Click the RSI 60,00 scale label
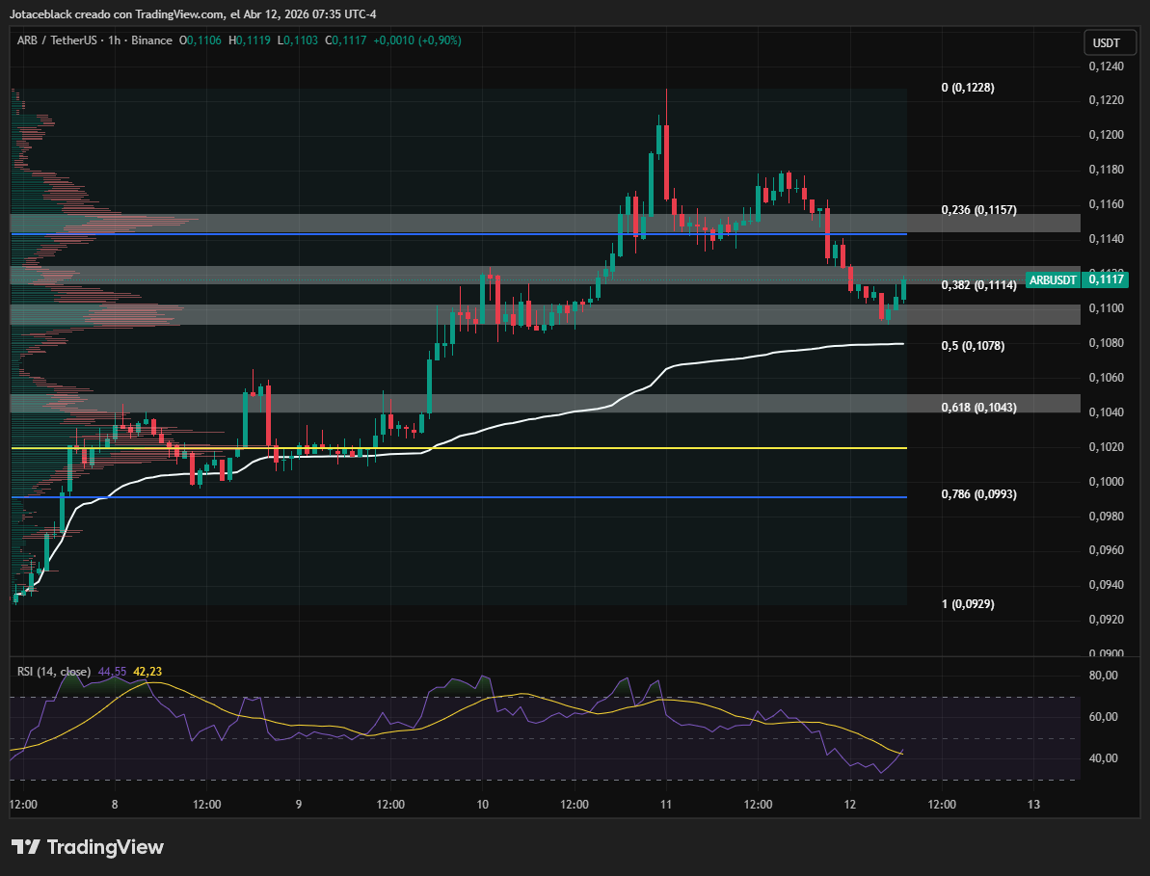The width and height of the screenshot is (1150, 876). (x=1103, y=717)
